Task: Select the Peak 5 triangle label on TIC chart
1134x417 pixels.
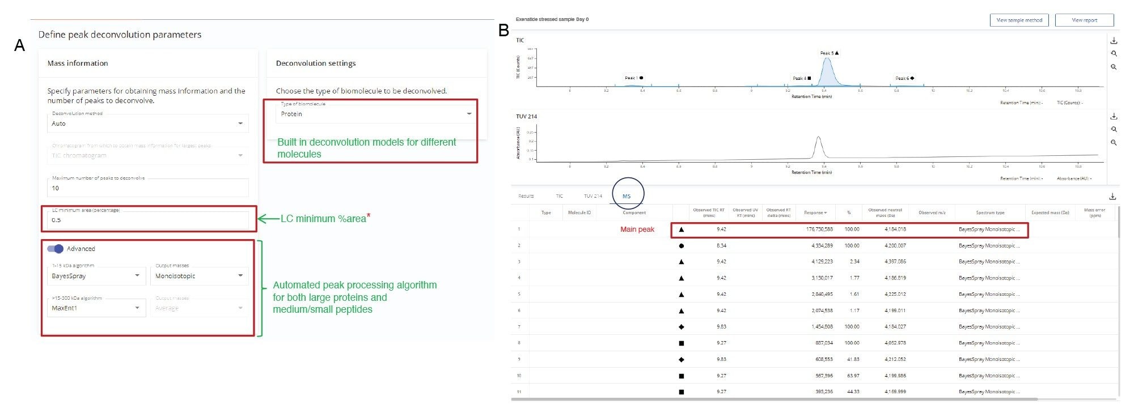Action: click(830, 53)
